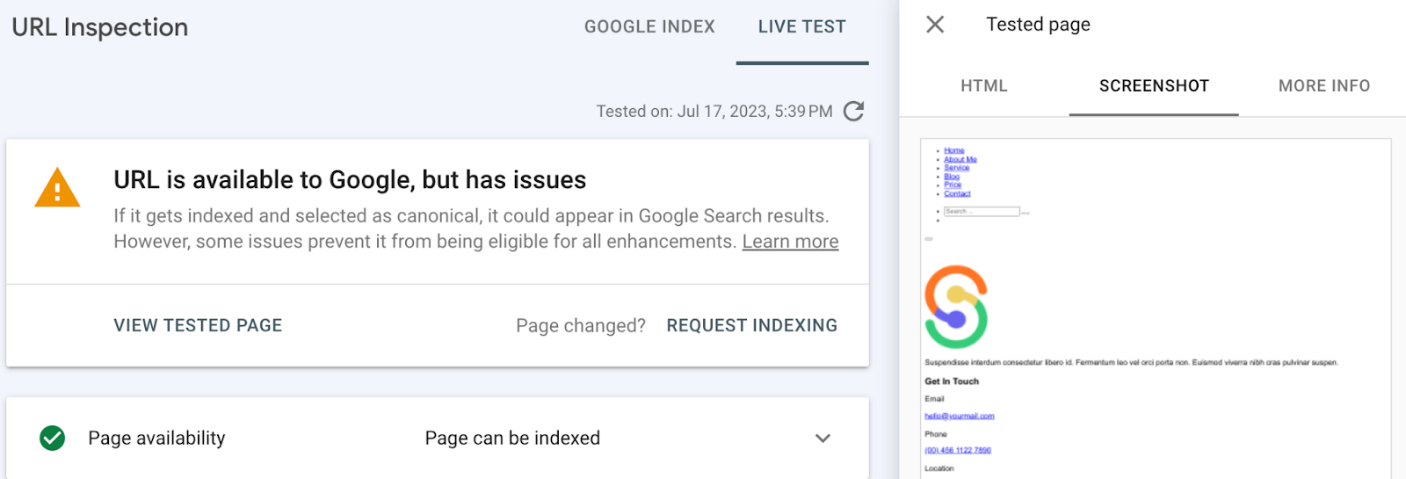
Task: Switch to the GOOGLE INDEX tab
Action: click(x=649, y=27)
